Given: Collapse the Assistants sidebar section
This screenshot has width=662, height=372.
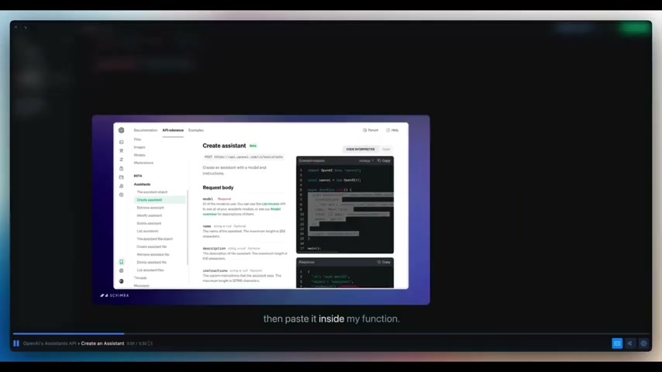Looking at the screenshot, I should tap(142, 184).
